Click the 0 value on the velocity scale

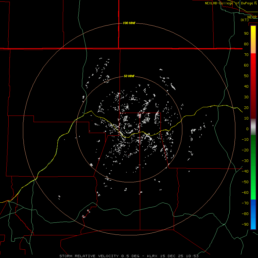point(247,129)
